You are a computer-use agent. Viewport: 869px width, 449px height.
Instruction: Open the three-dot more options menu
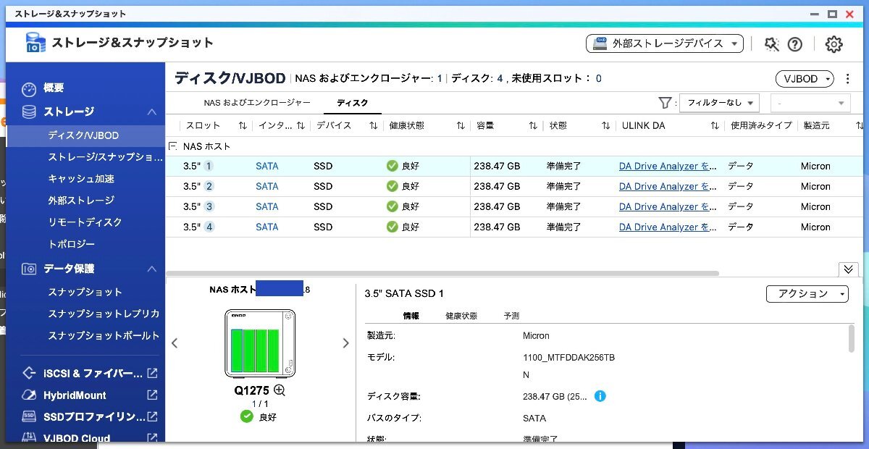click(x=848, y=79)
